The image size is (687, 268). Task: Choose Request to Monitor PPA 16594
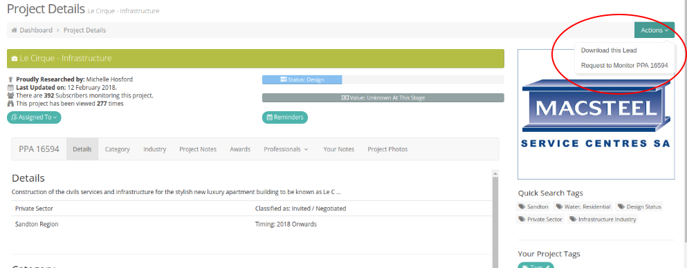tap(624, 66)
